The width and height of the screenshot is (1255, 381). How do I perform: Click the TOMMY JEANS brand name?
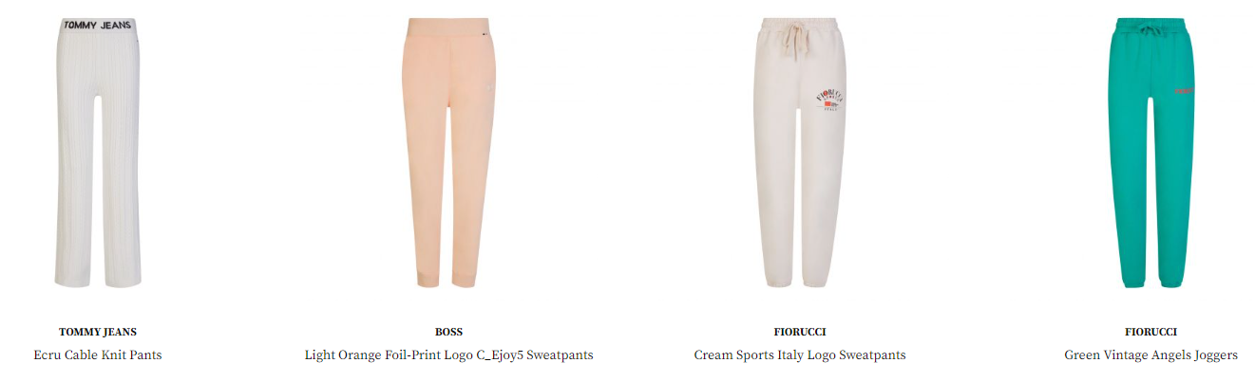click(98, 332)
